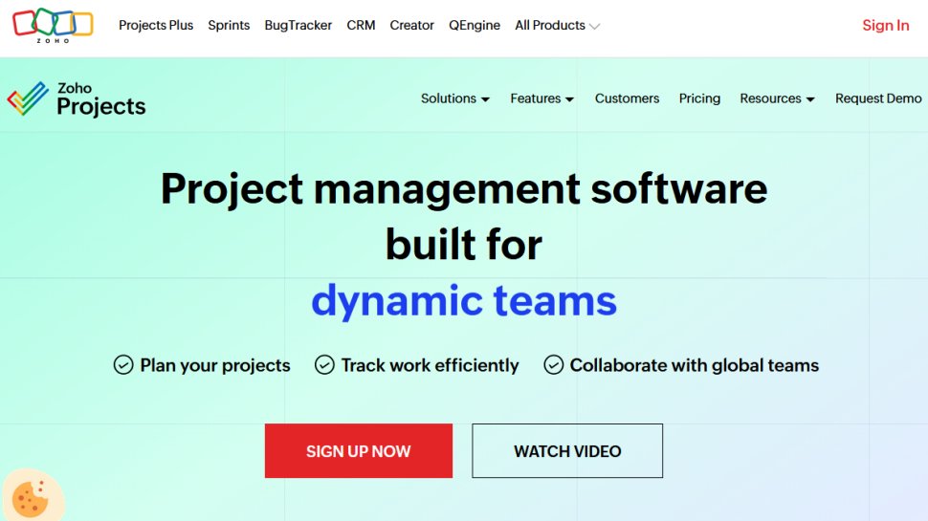This screenshot has height=521, width=928.
Task: Go to Projects Plus
Action: pos(156,26)
